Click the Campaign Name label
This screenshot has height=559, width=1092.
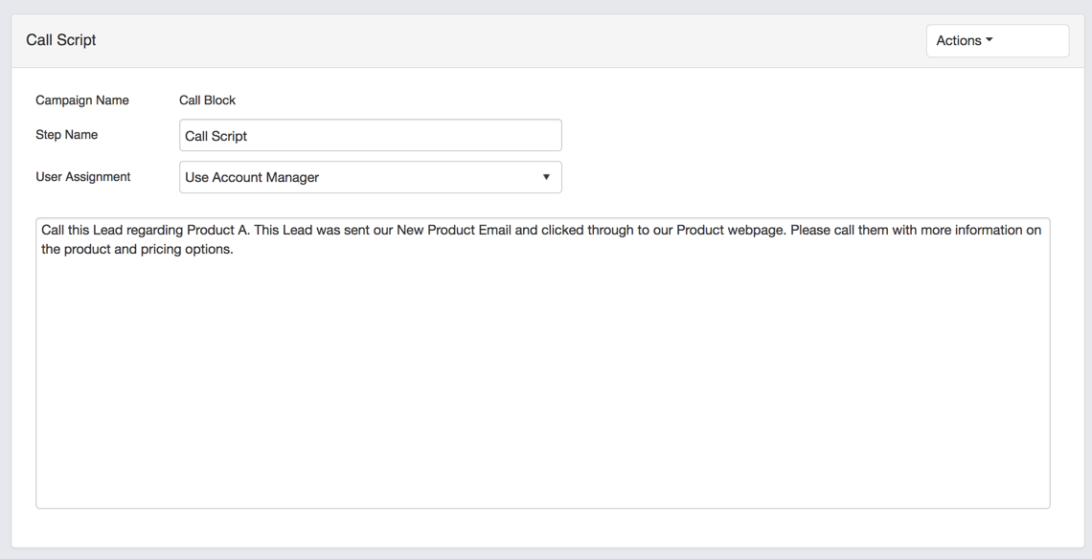pyautogui.click(x=82, y=101)
